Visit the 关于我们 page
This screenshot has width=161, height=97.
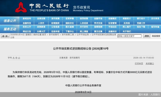click(127, 31)
